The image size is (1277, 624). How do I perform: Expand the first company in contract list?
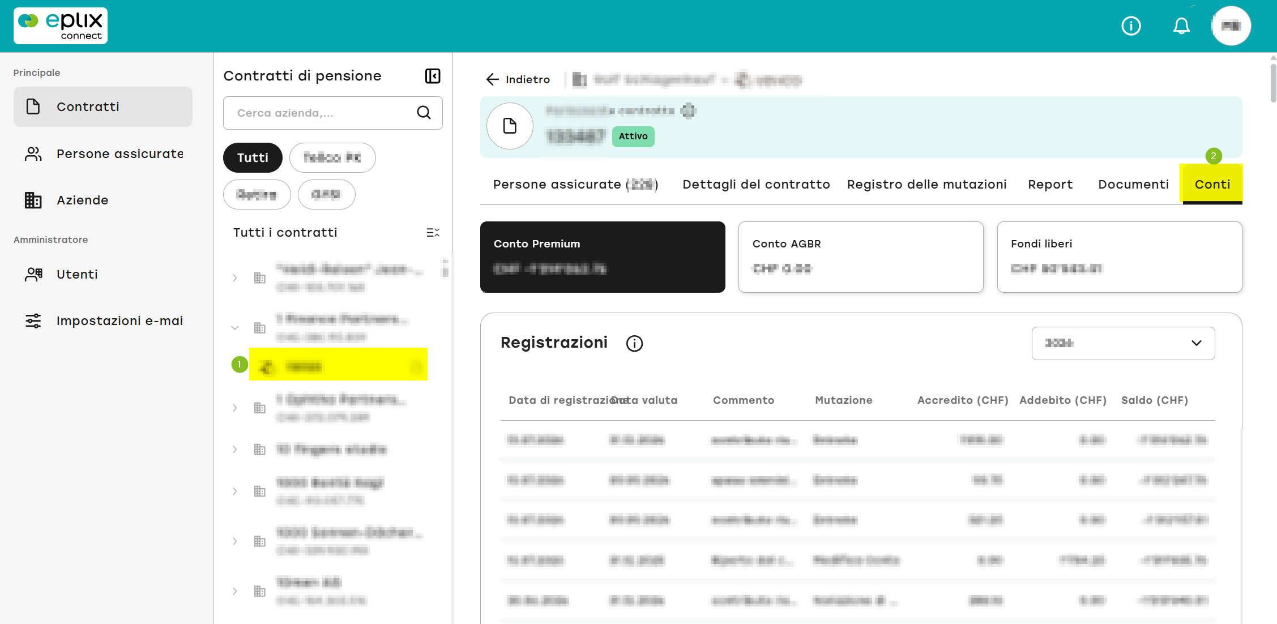(x=235, y=277)
